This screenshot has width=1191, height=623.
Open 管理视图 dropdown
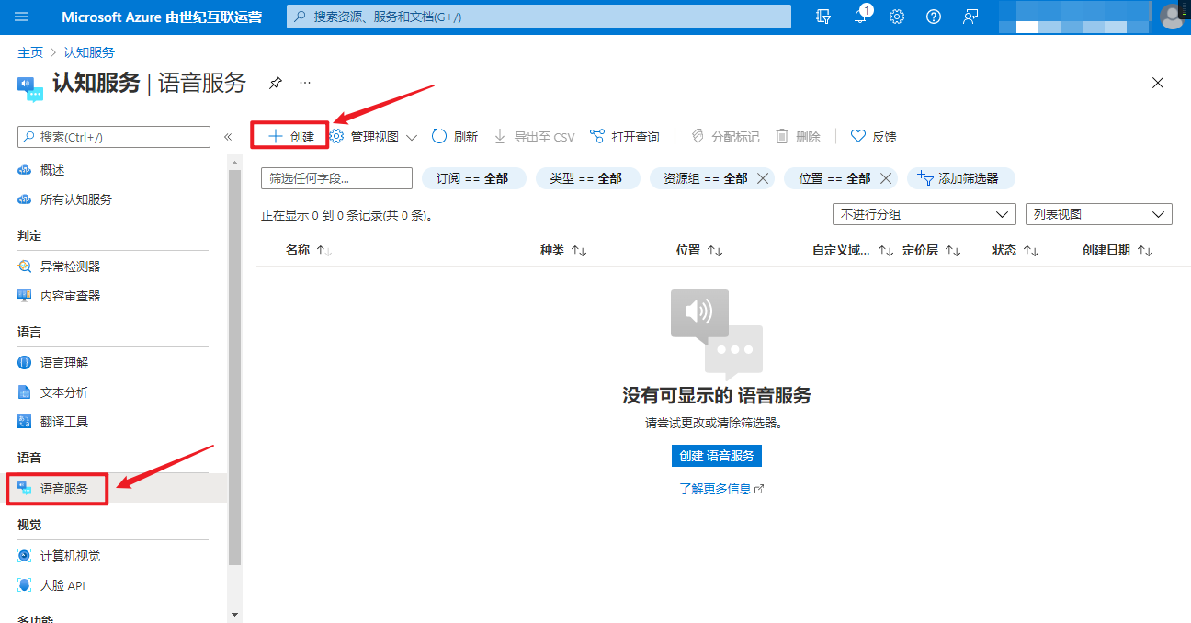tap(373, 137)
